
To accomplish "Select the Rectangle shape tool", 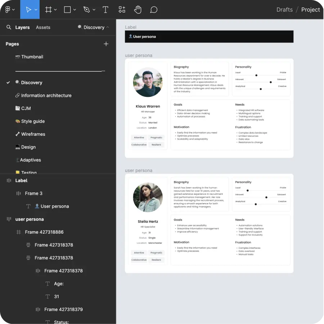I will (67, 9).
